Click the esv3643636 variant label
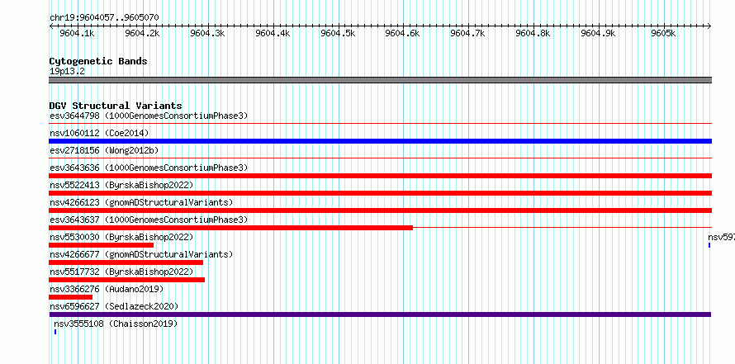The height and width of the screenshot is (364, 735). [x=149, y=168]
